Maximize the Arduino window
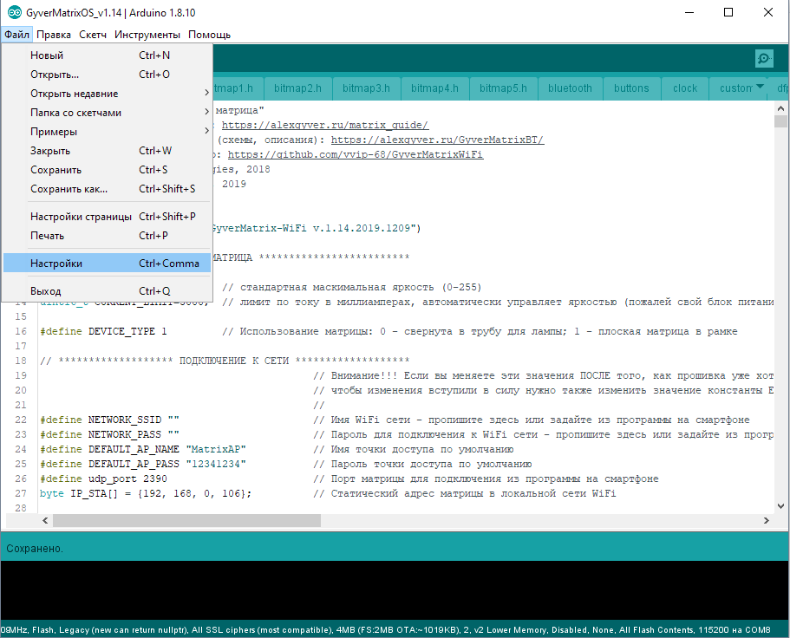The height and width of the screenshot is (638, 790). click(x=728, y=13)
